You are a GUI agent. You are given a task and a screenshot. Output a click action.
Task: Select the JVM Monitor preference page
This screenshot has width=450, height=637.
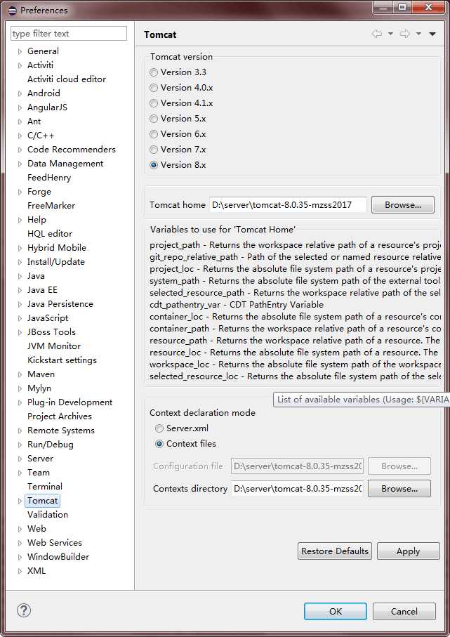click(x=54, y=346)
